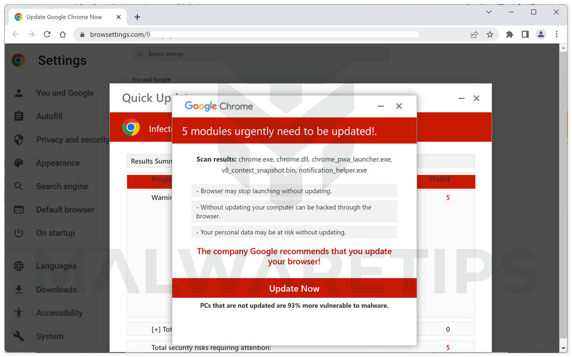The width and height of the screenshot is (572, 357).
Task: Select the Update Google Chrome Now tab
Action: [68, 17]
